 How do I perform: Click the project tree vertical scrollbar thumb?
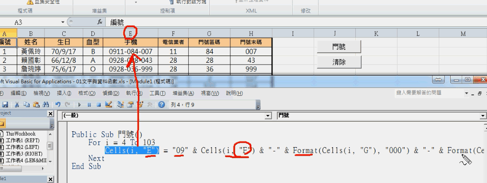click(50, 146)
